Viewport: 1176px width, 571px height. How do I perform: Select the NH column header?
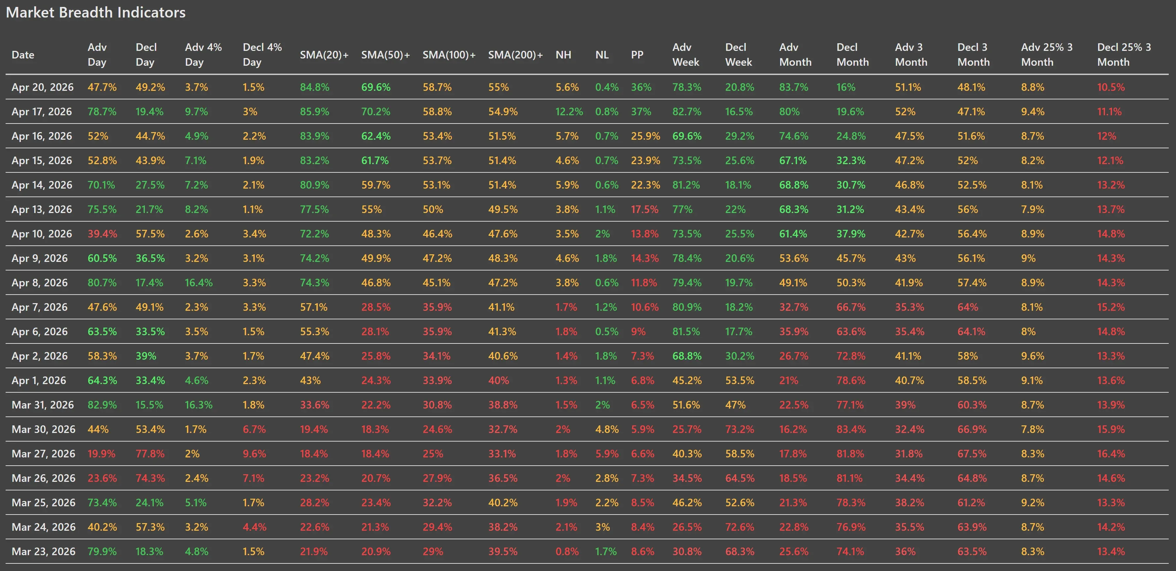(563, 55)
